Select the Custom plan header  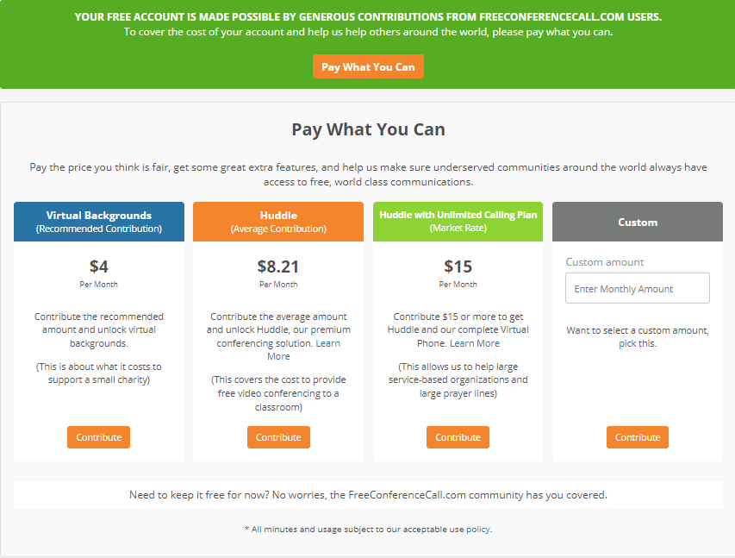point(637,222)
